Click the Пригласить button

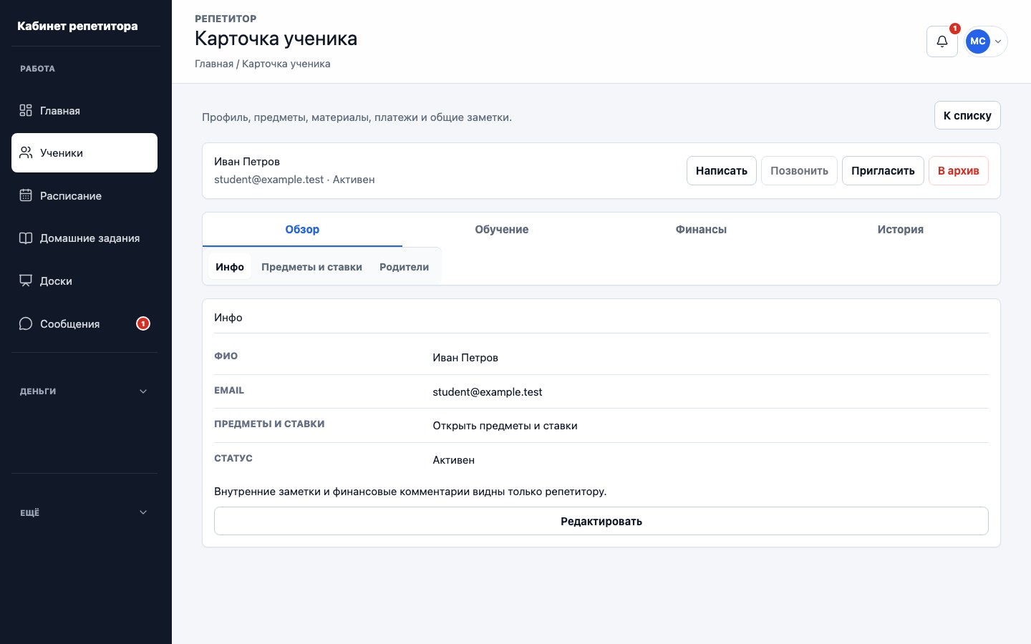(x=883, y=171)
